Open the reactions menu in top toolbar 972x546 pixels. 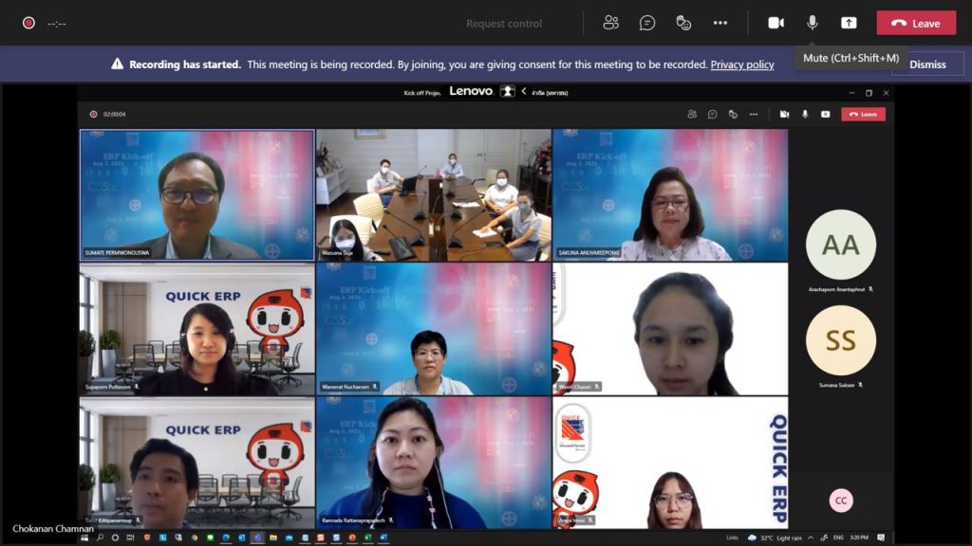point(683,23)
